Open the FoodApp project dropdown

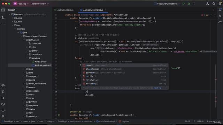[x=21, y=4]
